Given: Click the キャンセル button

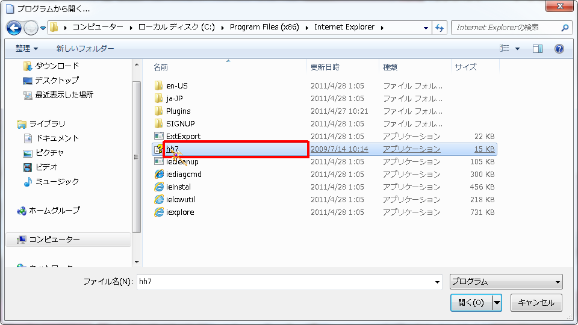Looking at the screenshot, I should point(536,303).
